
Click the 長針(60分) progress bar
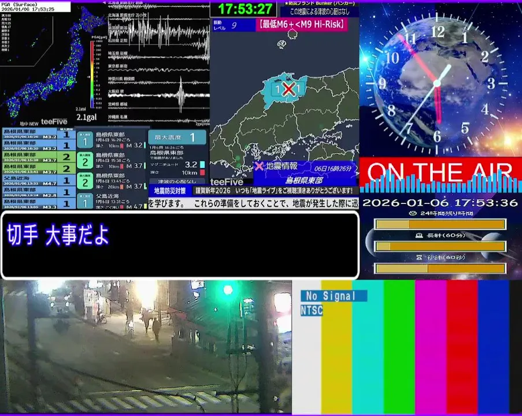(440, 246)
